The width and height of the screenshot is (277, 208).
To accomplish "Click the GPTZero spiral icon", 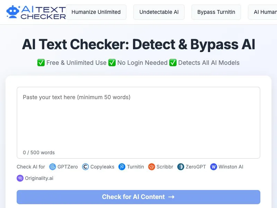I will coord(53,167).
